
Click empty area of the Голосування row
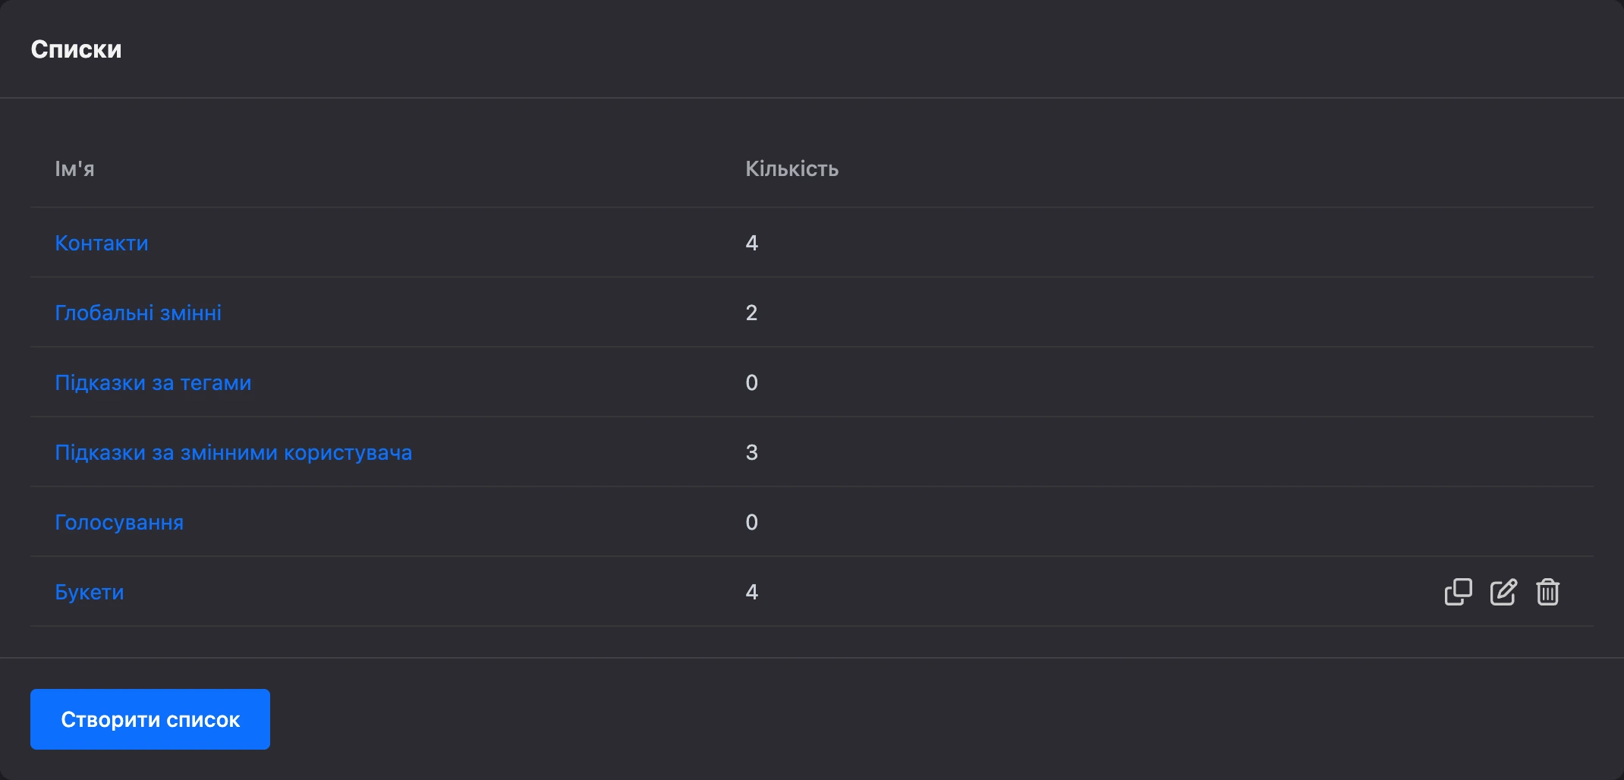pyautogui.click(x=1138, y=522)
